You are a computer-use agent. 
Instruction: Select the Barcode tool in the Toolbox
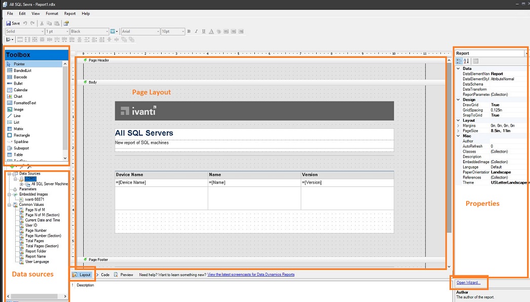pyautogui.click(x=19, y=77)
